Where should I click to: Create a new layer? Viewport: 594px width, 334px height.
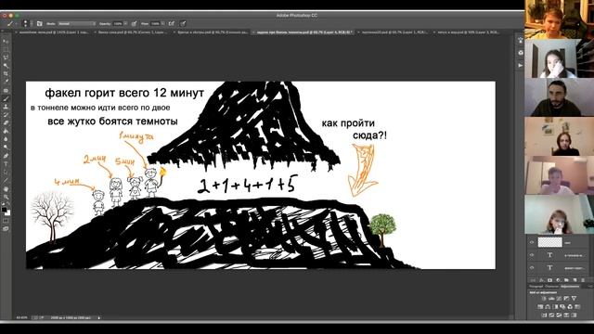[575, 280]
